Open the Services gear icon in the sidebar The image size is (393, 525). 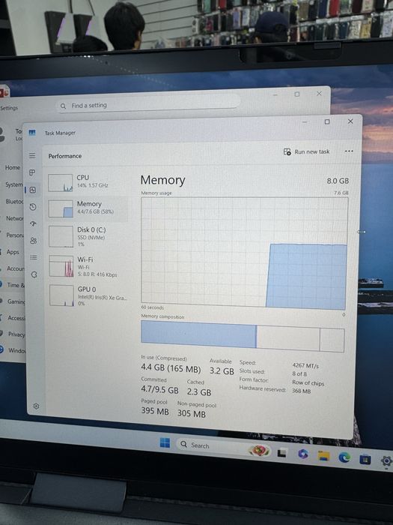click(34, 274)
